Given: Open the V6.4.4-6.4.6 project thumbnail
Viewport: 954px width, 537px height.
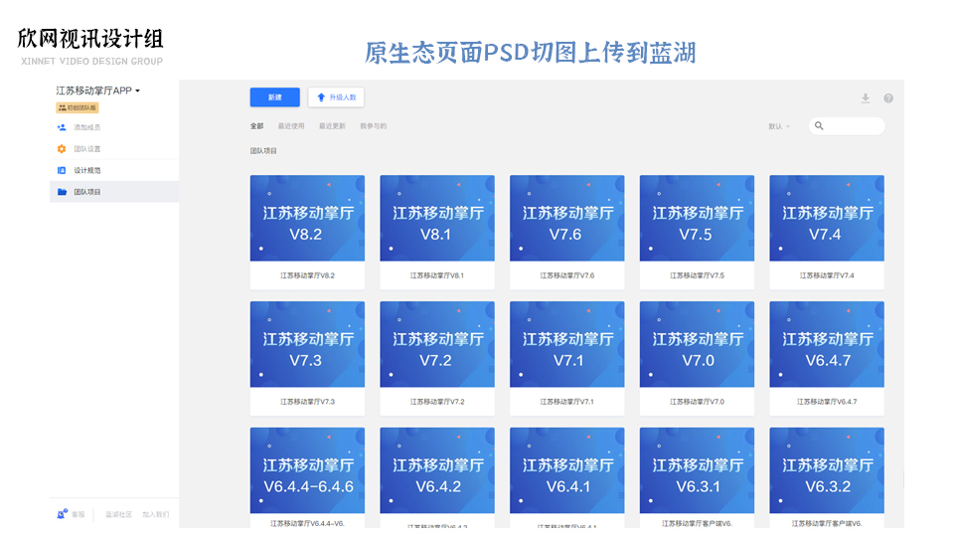Looking at the screenshot, I should point(307,470).
